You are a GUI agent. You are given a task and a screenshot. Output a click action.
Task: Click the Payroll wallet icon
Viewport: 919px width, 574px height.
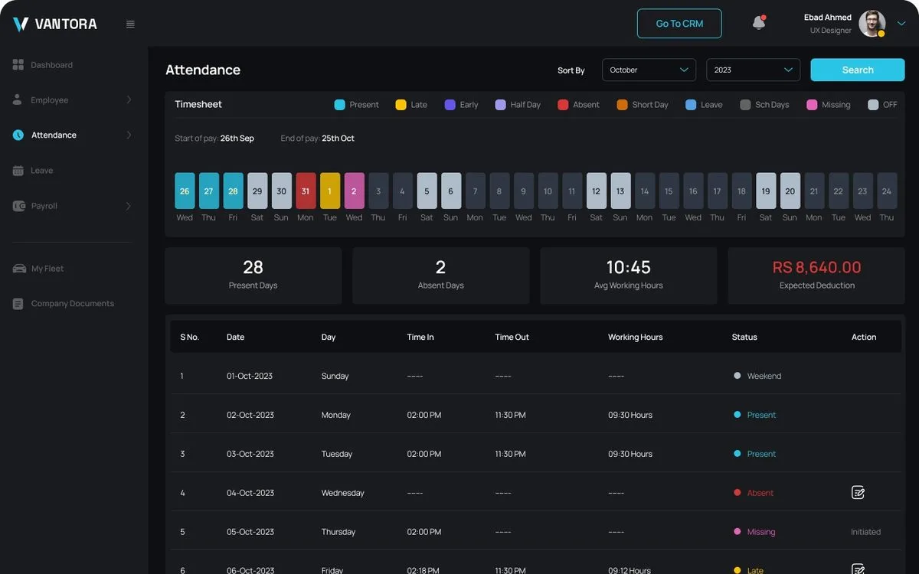pos(18,206)
